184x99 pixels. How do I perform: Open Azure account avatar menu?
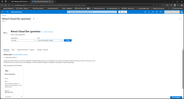coord(182,12)
